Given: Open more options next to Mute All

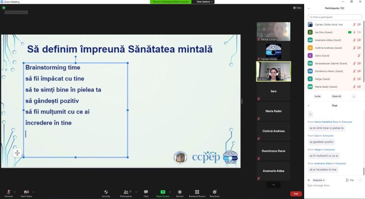Looking at the screenshot, I should tap(353, 96).
